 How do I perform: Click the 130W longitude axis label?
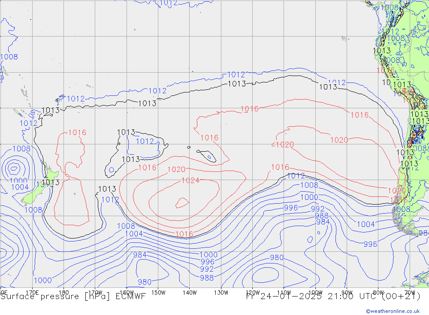pos(221,292)
